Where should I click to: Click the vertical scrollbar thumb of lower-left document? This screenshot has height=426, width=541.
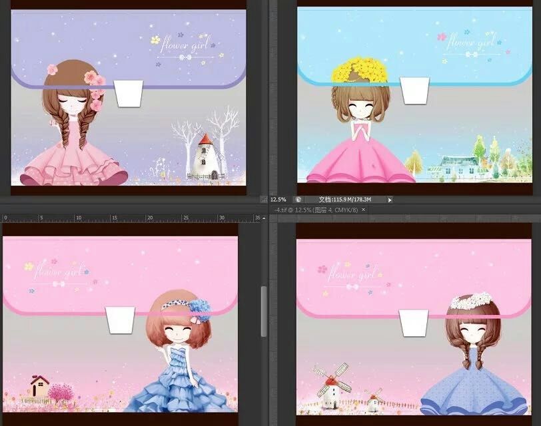pos(264,311)
